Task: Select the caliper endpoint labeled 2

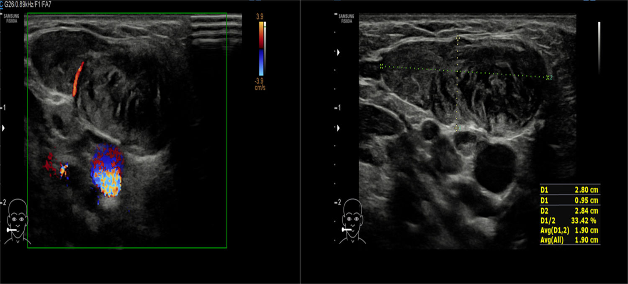Action: click(x=548, y=77)
